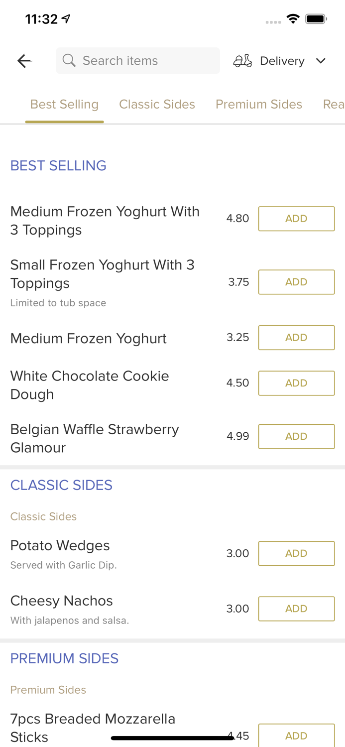
Task: Select the Premium Sides tab
Action: (259, 104)
